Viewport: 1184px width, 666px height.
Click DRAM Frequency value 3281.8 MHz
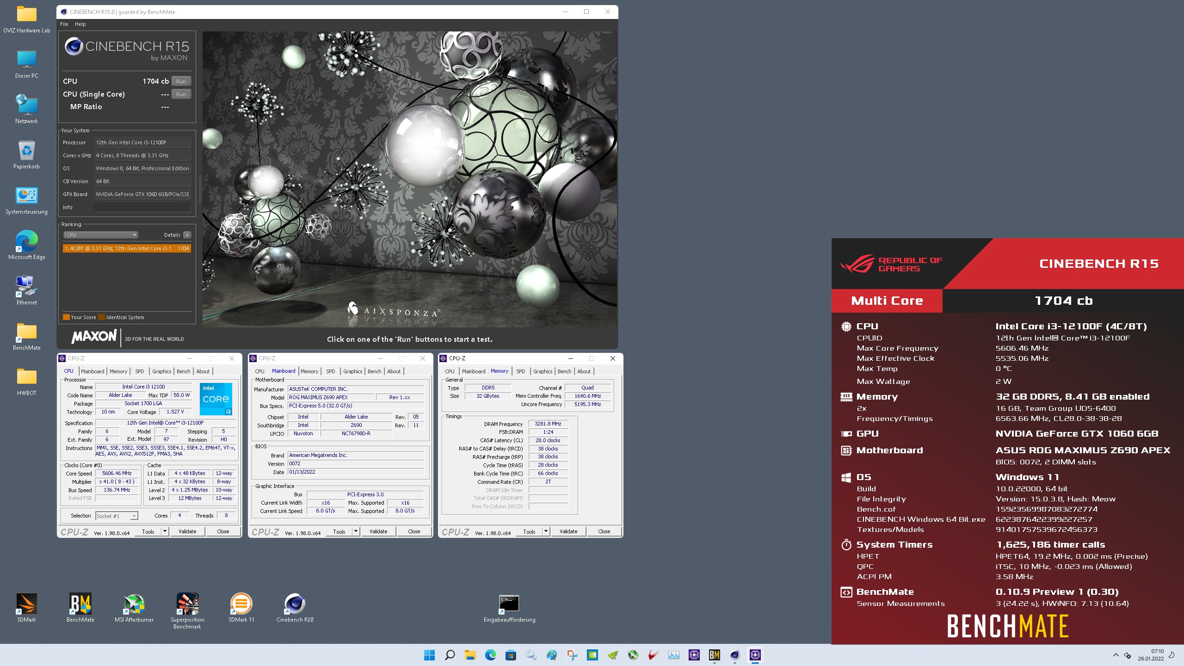(548, 424)
